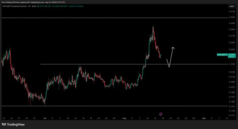This screenshot has height=129, width=238.
Task: Click the close value C0.2427
Action: 64,6
